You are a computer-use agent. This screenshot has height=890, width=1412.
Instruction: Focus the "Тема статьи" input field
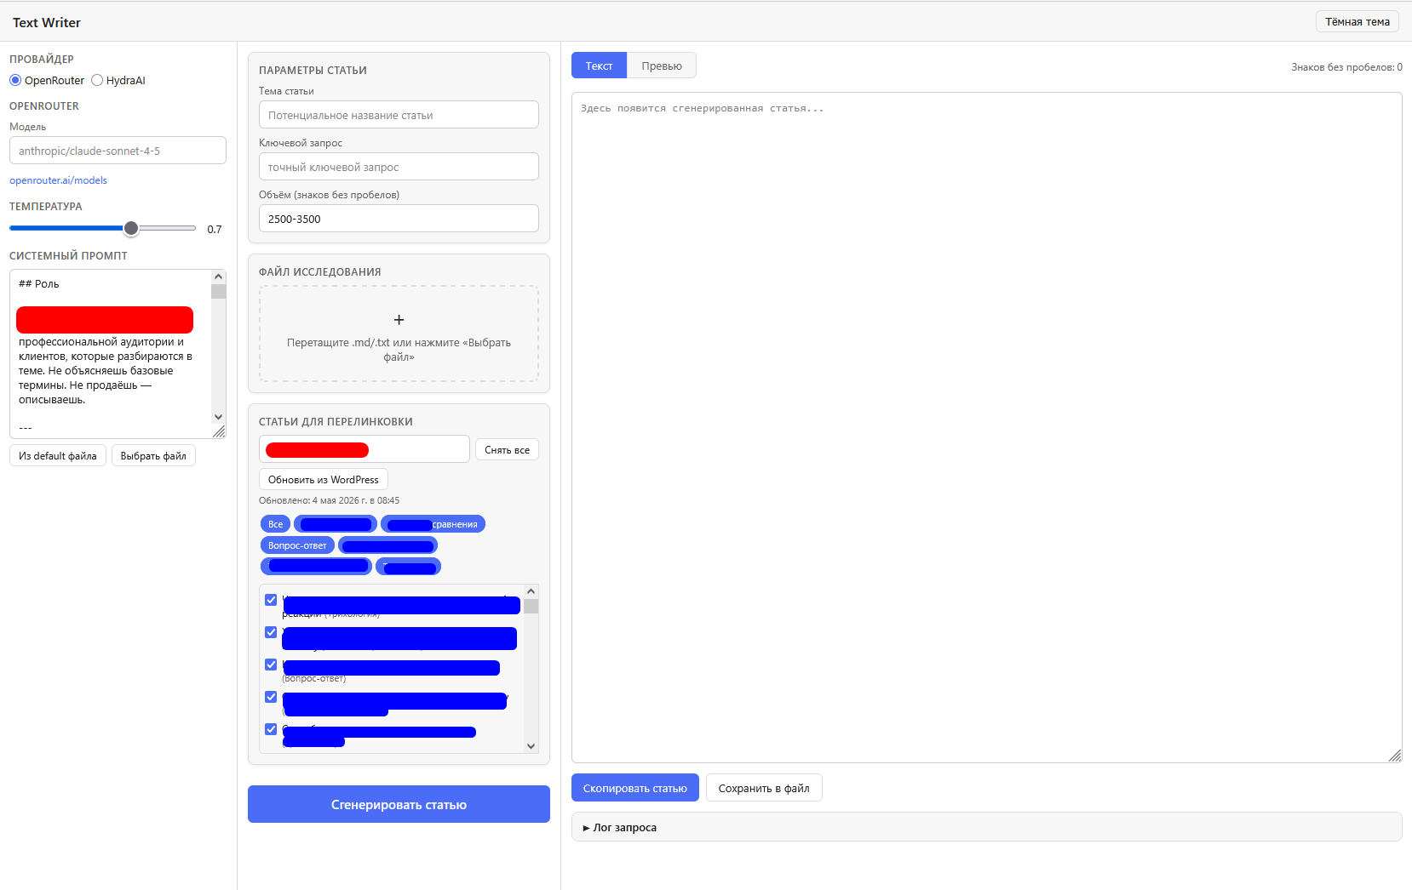[399, 115]
